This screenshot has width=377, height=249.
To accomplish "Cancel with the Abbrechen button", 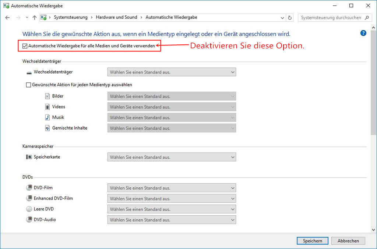I will click(x=348, y=241).
